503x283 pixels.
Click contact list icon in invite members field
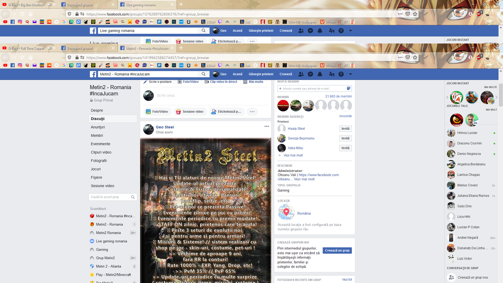click(349, 88)
